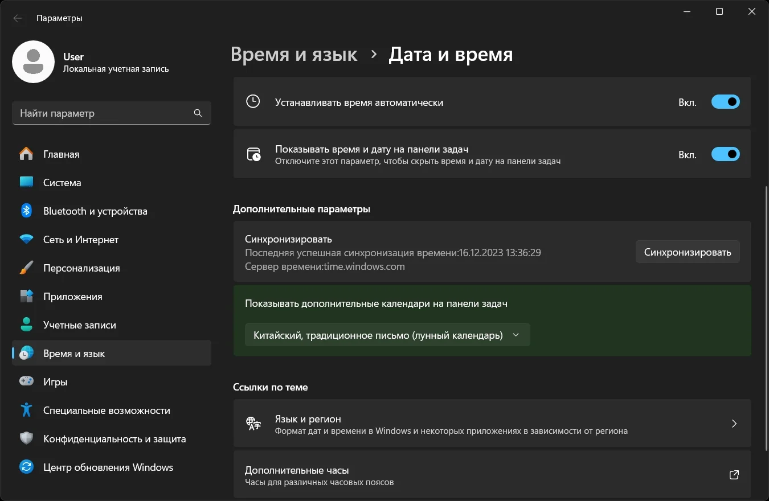
Task: Click the Конфиденциальность shield icon
Action: click(26, 439)
